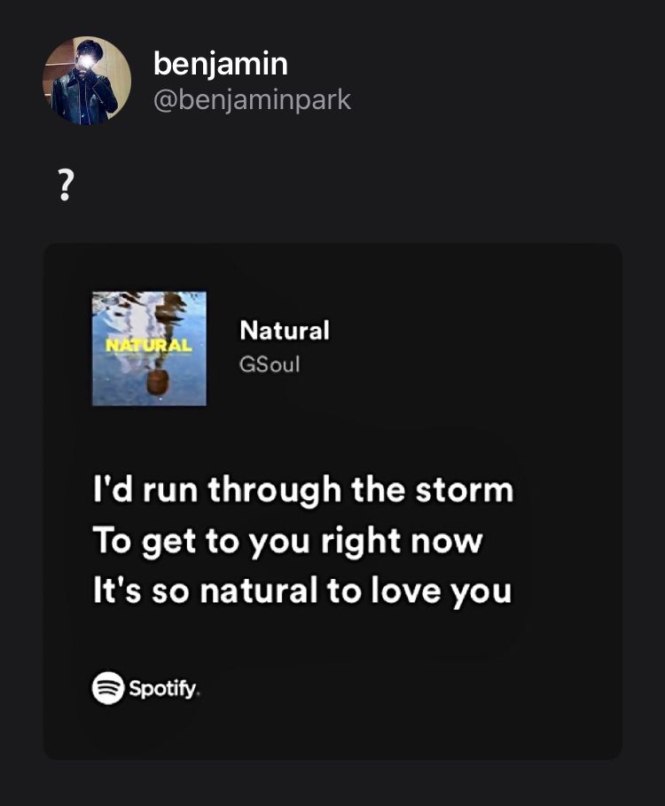The image size is (665, 806).
Task: Select the "?" post text
Action: (64, 186)
